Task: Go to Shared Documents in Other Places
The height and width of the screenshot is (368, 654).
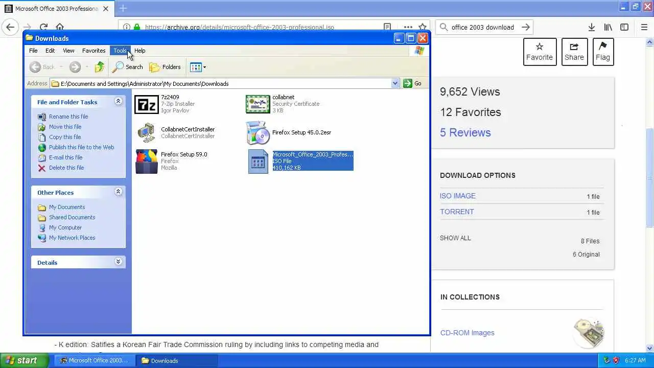Action: point(72,217)
